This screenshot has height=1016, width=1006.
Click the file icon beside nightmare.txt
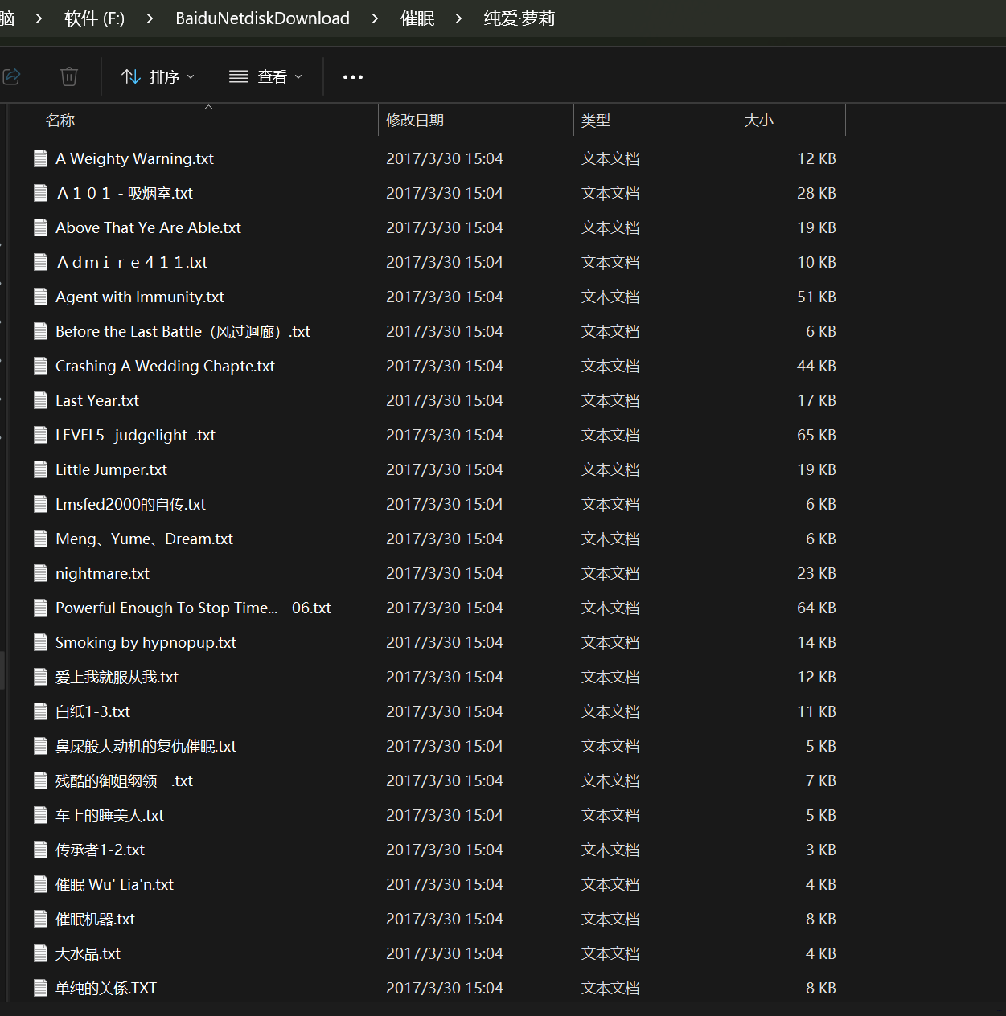coord(40,573)
